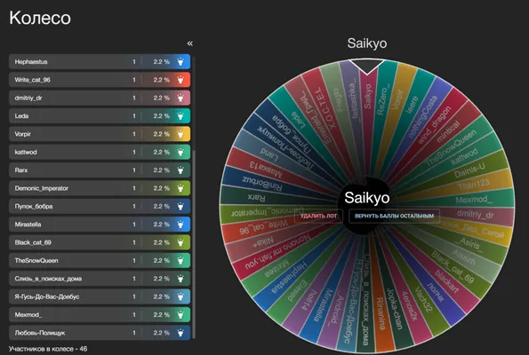The width and height of the screenshot is (529, 355).
Task: Collapse the participants list with the « chevron
Action: [x=190, y=43]
